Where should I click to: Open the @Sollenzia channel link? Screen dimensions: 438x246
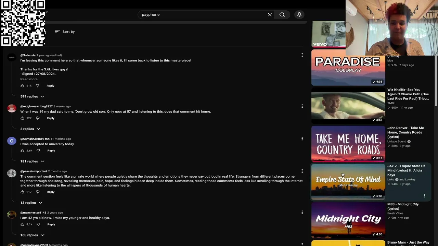point(28,55)
